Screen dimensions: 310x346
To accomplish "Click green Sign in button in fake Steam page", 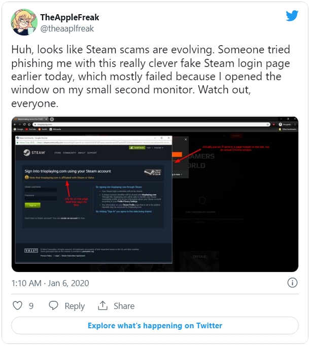I will pos(32,205).
